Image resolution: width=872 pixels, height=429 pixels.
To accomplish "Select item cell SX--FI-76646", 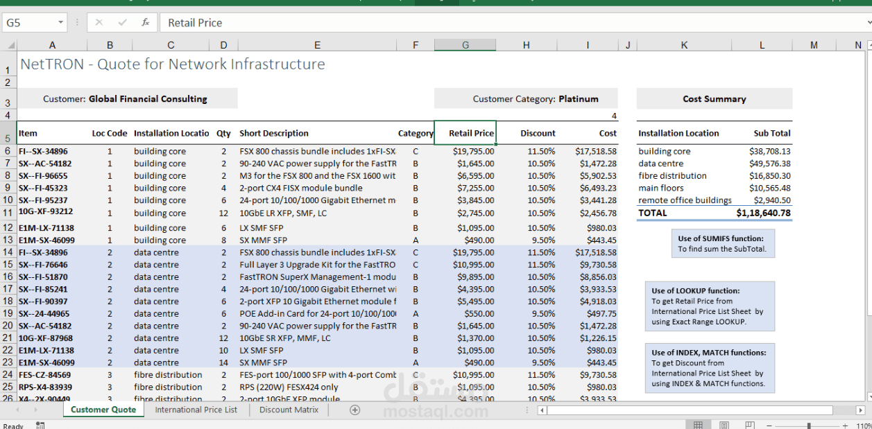I will click(x=52, y=265).
